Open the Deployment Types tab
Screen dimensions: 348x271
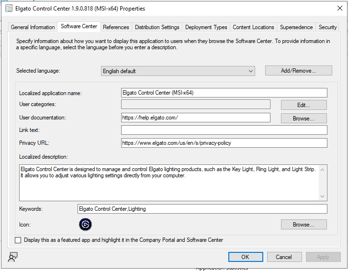tap(206, 27)
